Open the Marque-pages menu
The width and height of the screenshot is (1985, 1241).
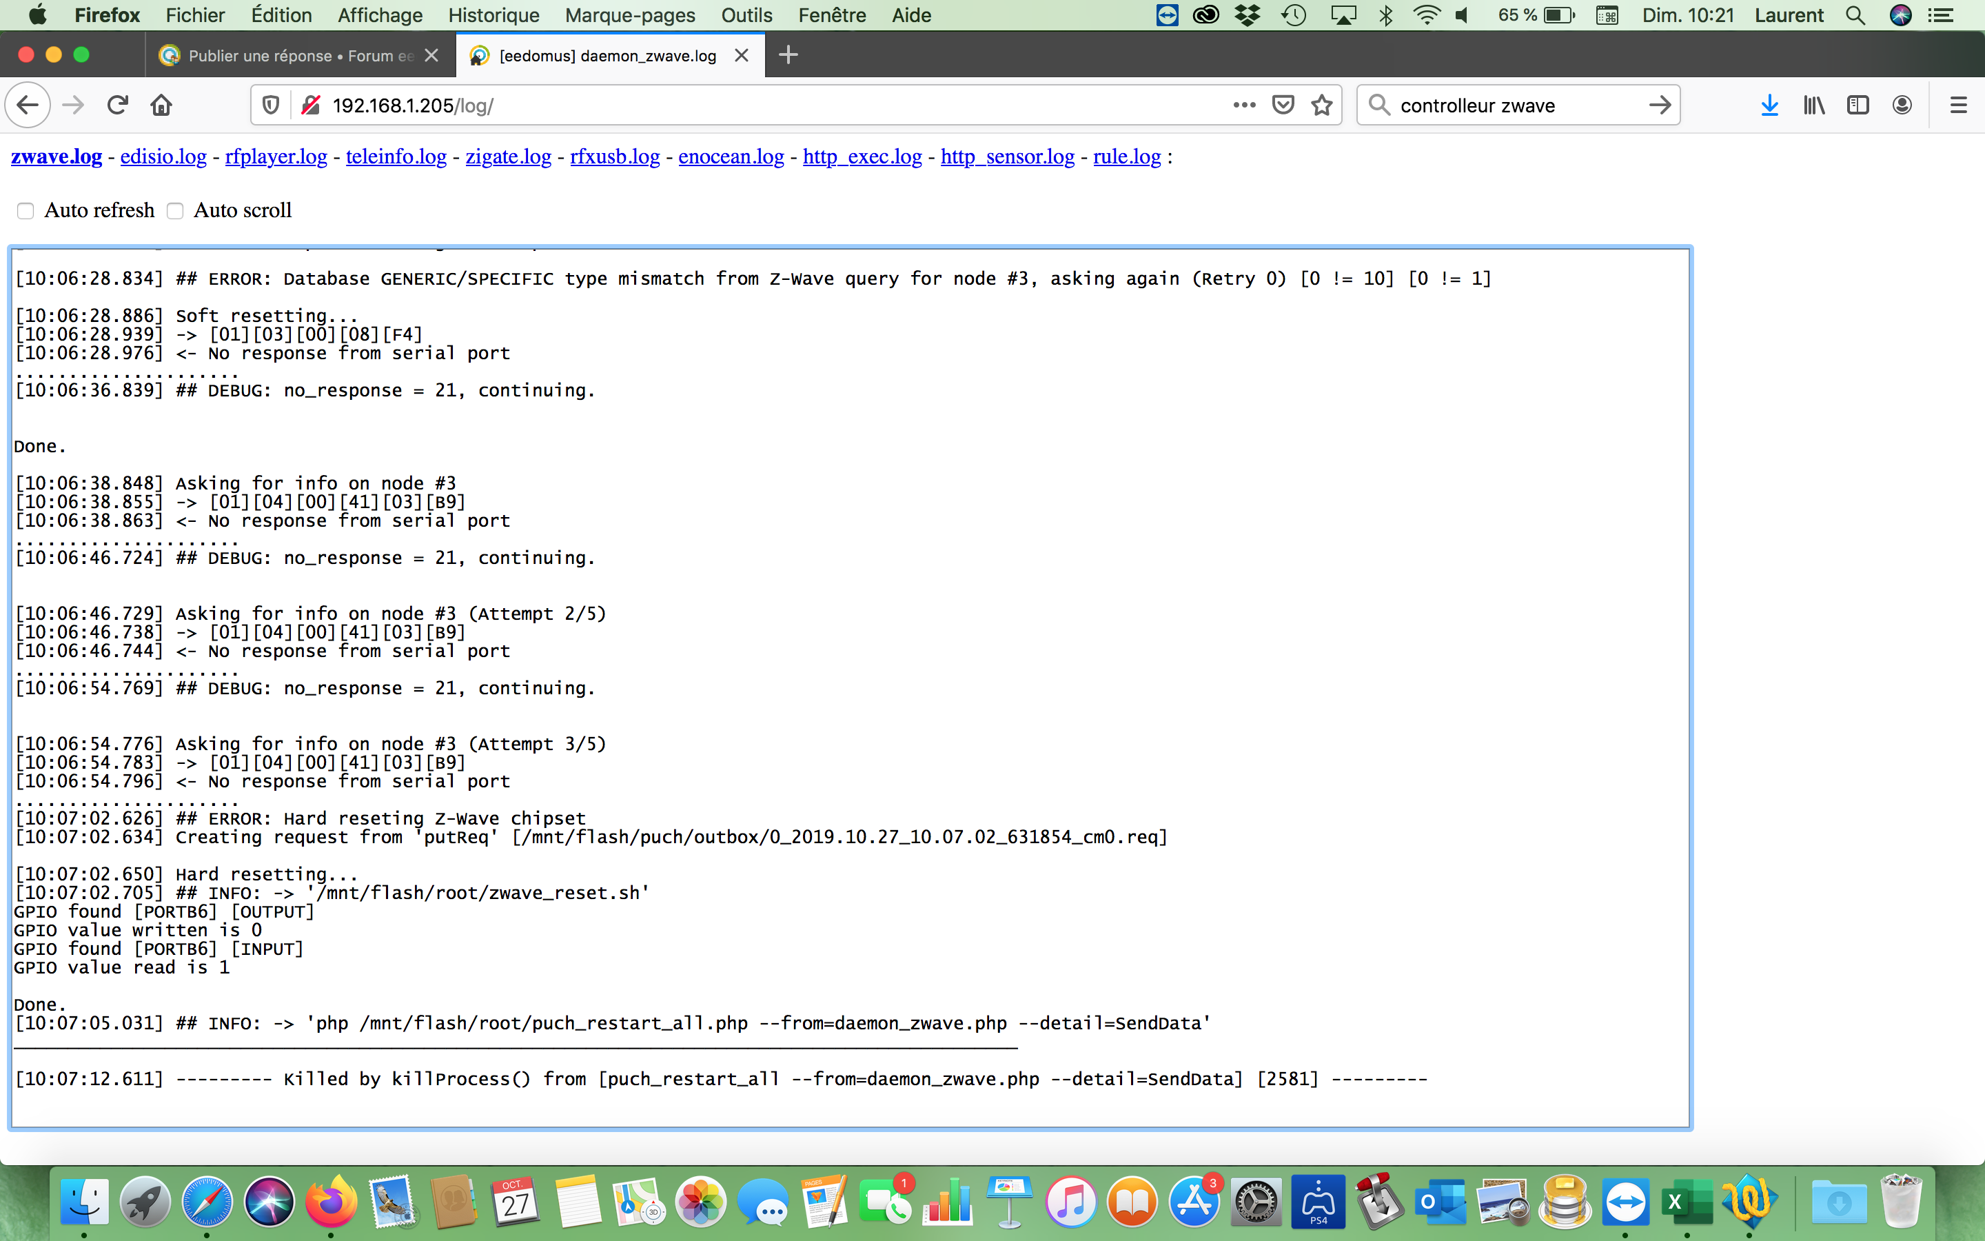(x=629, y=14)
